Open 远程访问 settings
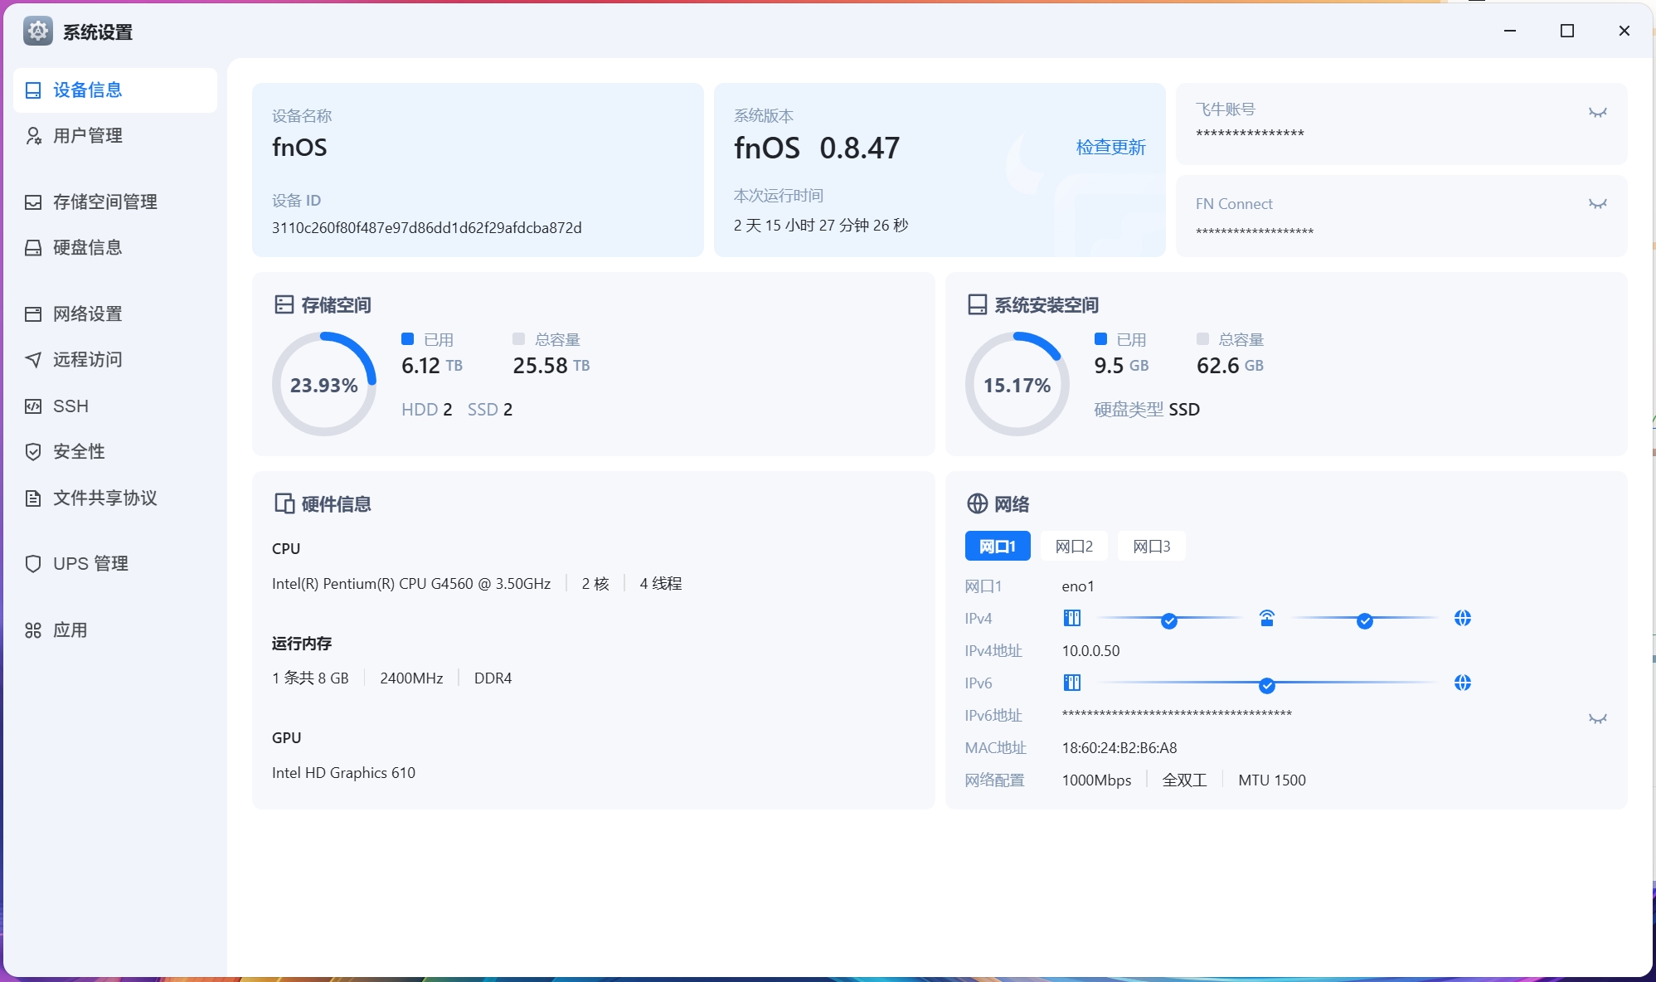This screenshot has height=982, width=1656. coord(115,360)
